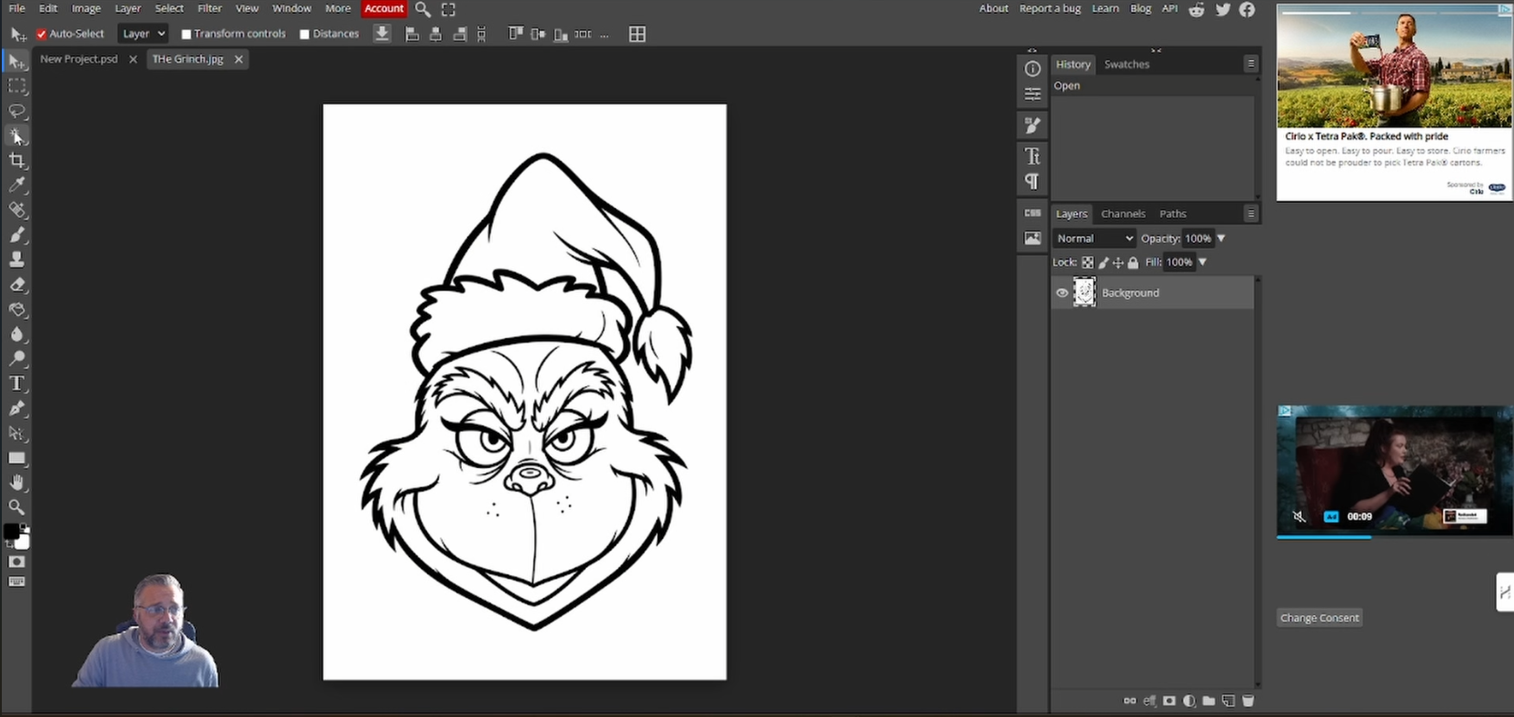Open the Filter menu
Screen dimensions: 1514x717
(x=209, y=8)
